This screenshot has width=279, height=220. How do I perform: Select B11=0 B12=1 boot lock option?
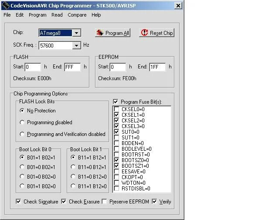tap(73, 167)
